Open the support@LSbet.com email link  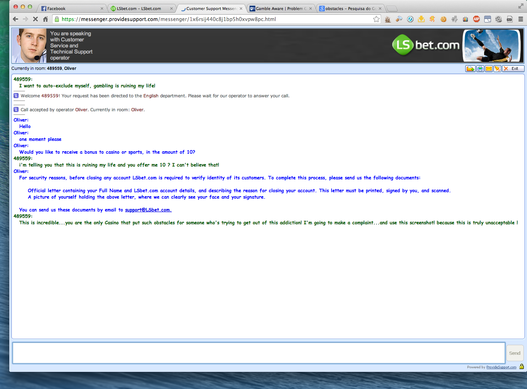[x=148, y=210]
